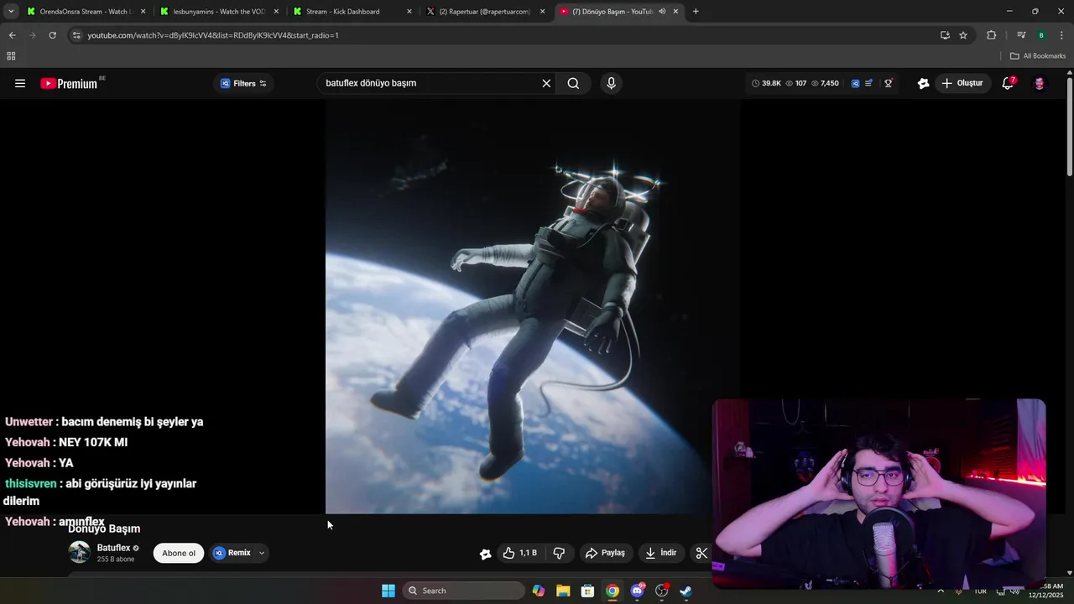Like the video with thumbs up

click(520, 553)
